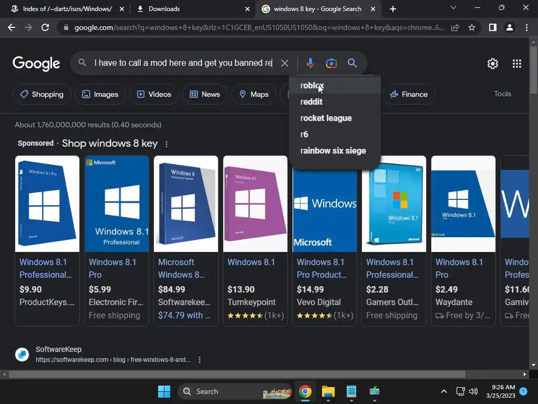
Task: Show hidden system tray icons
Action: (443, 391)
